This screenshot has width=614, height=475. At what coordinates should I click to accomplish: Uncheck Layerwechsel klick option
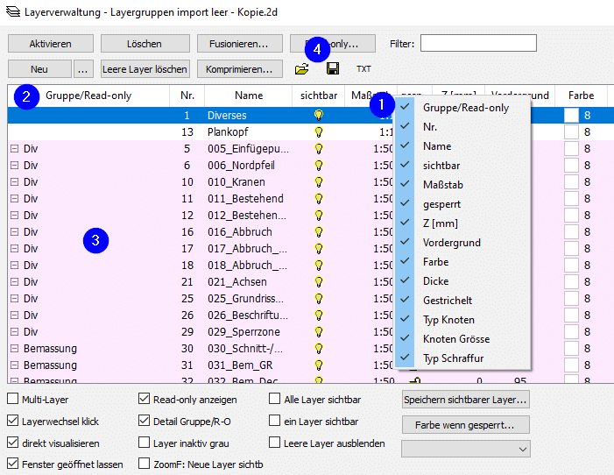pos(12,421)
